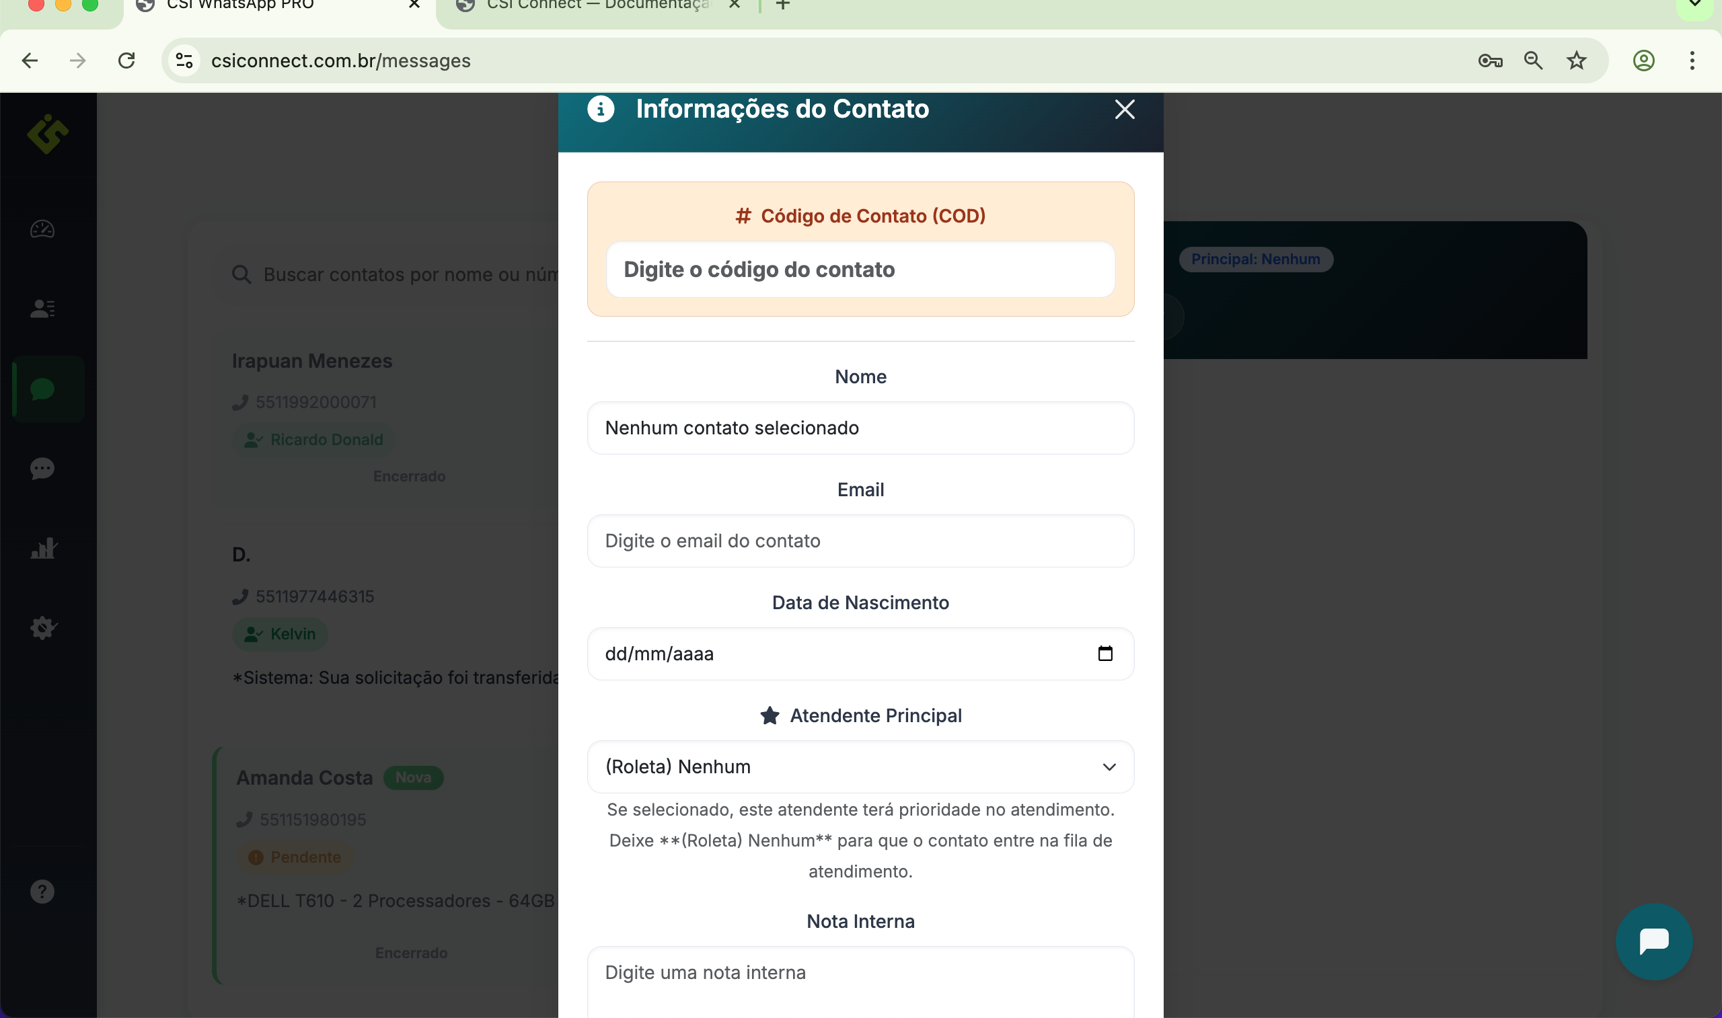Viewport: 1722px width, 1018px height.
Task: Open the browser profile dropdown
Action: point(1643,61)
